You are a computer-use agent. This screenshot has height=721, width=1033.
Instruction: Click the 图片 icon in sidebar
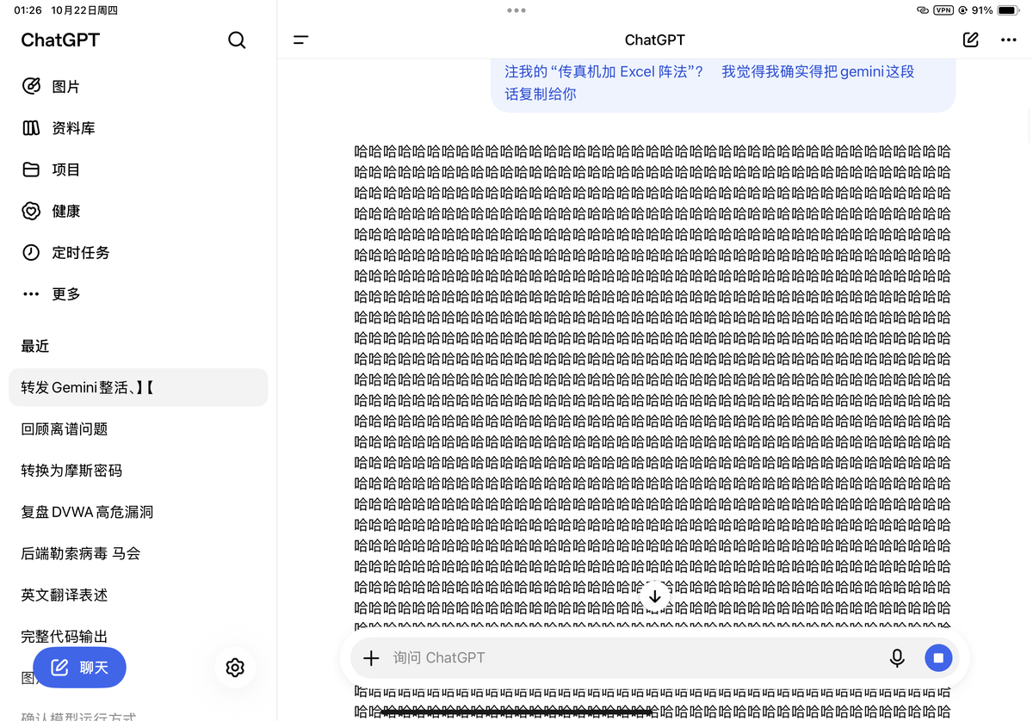(x=31, y=86)
